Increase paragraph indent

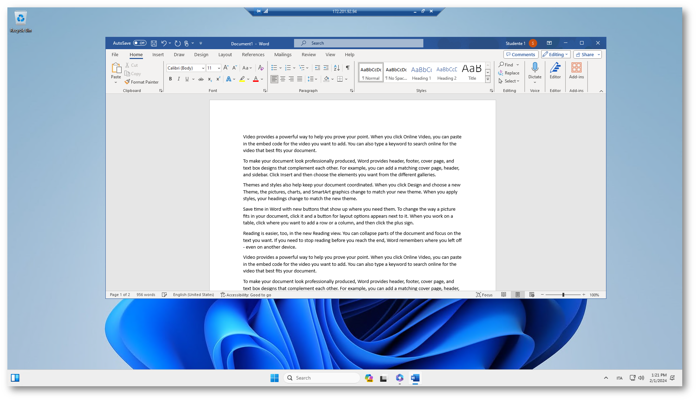click(x=326, y=68)
